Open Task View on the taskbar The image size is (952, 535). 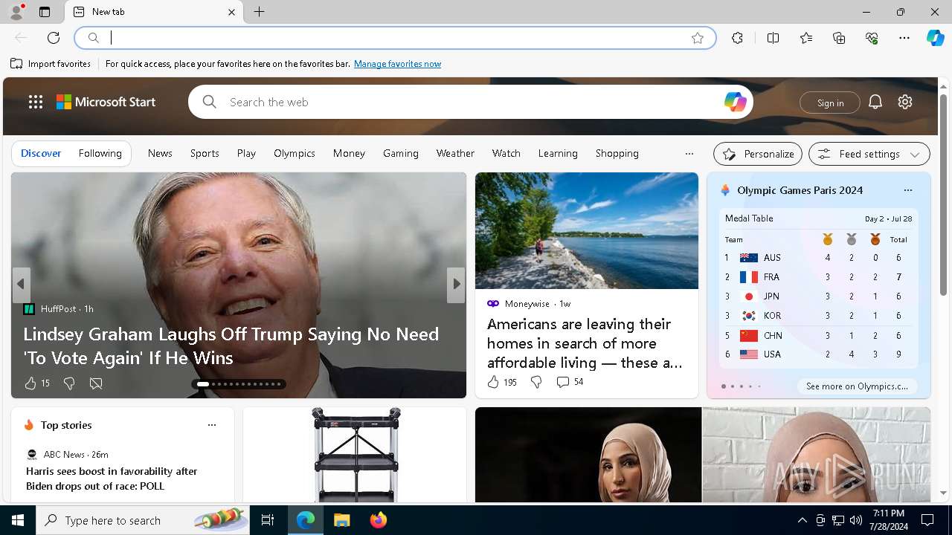pyautogui.click(x=268, y=520)
